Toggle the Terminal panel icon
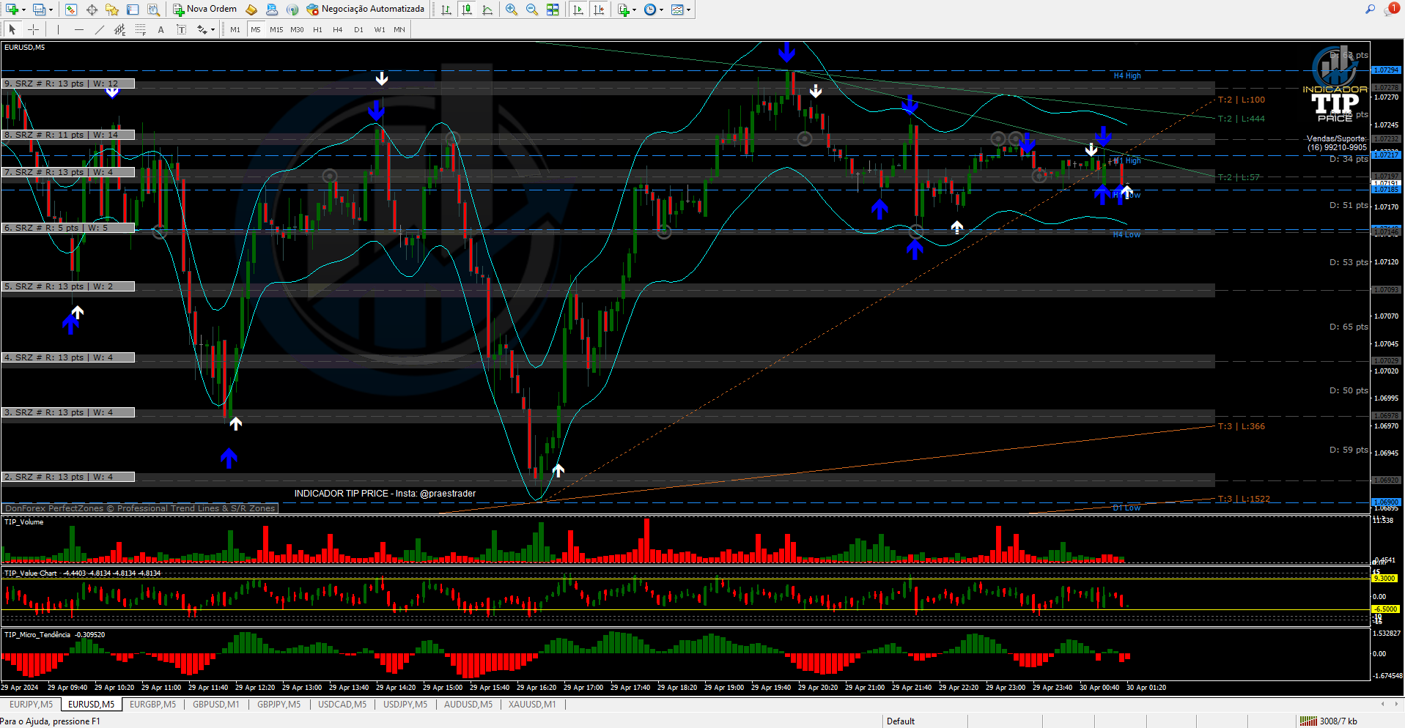The height and width of the screenshot is (728, 1405). click(x=133, y=10)
